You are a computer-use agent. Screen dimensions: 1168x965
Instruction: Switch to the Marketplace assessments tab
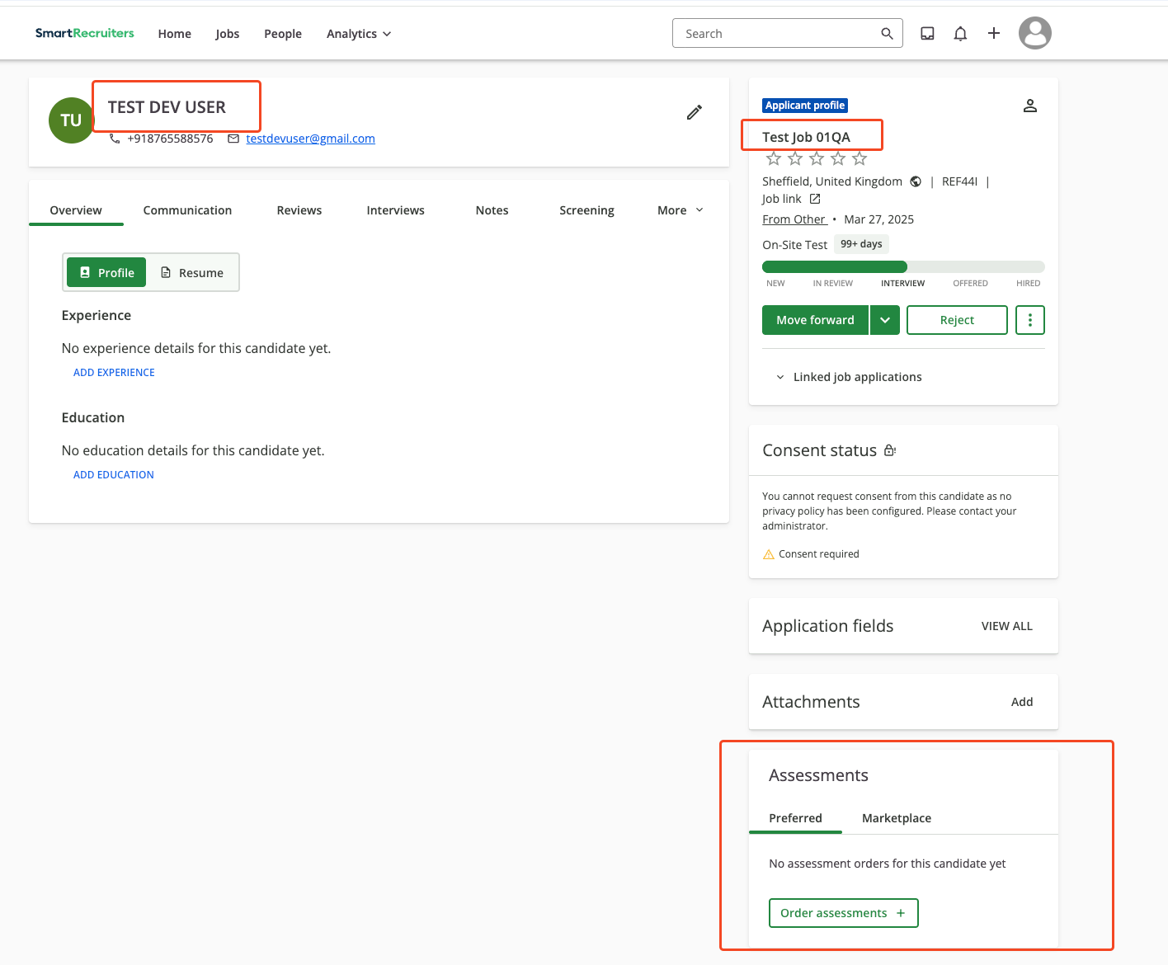tap(896, 818)
